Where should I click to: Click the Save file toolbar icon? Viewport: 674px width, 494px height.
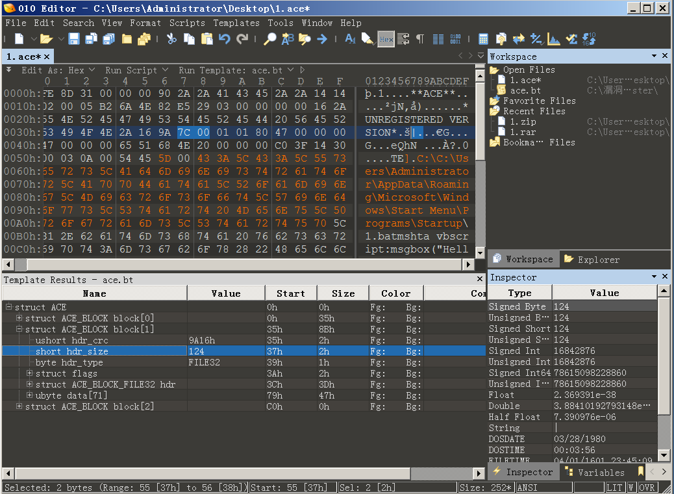[x=74, y=39]
